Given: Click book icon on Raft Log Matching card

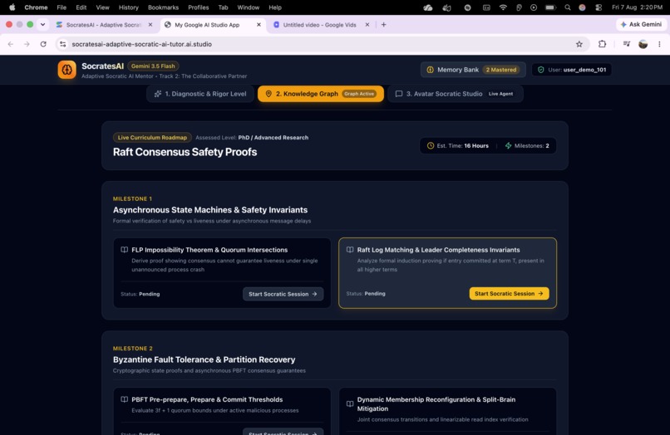Looking at the screenshot, I should click(349, 250).
